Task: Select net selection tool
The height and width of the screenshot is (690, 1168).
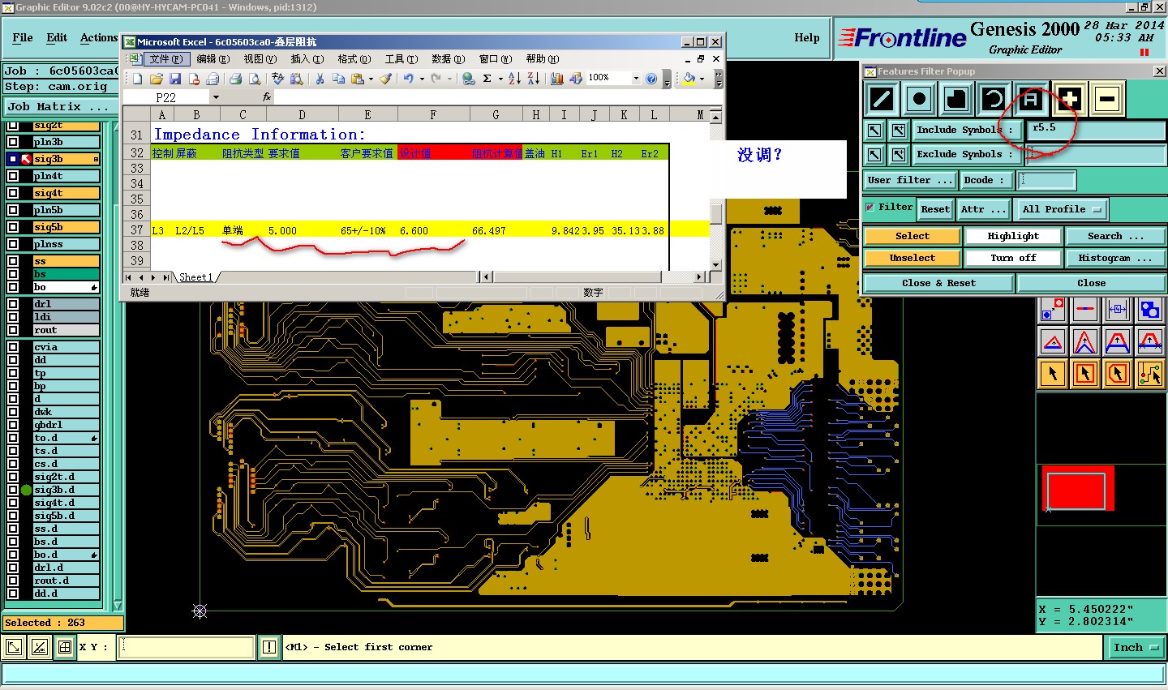Action: point(1150,373)
